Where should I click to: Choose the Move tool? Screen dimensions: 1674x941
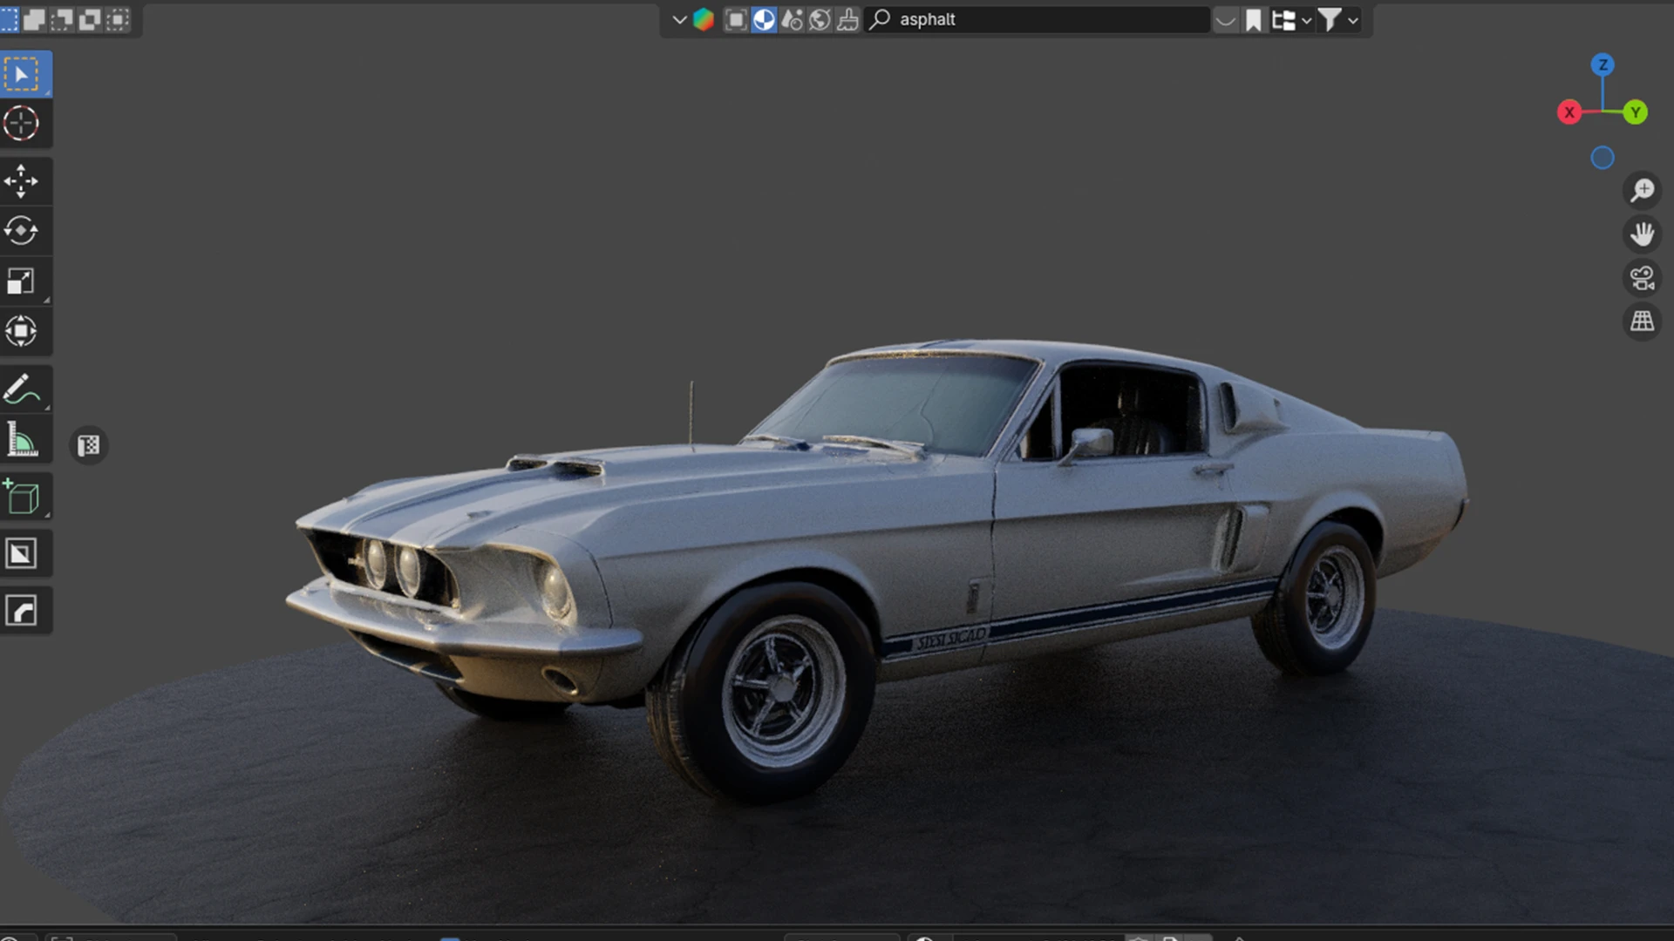(x=22, y=181)
